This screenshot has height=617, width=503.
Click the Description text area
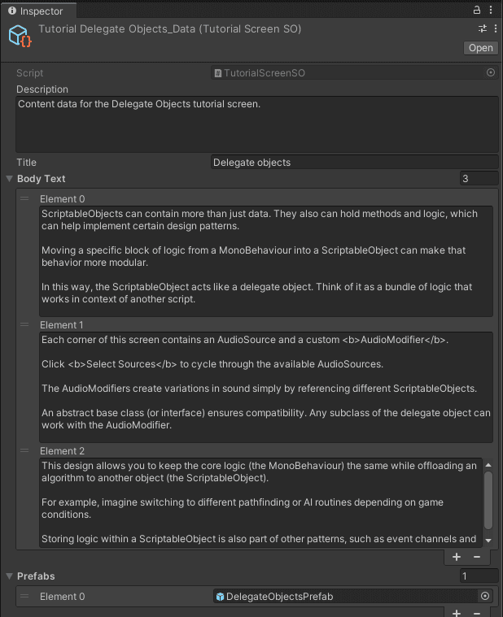[256, 124]
